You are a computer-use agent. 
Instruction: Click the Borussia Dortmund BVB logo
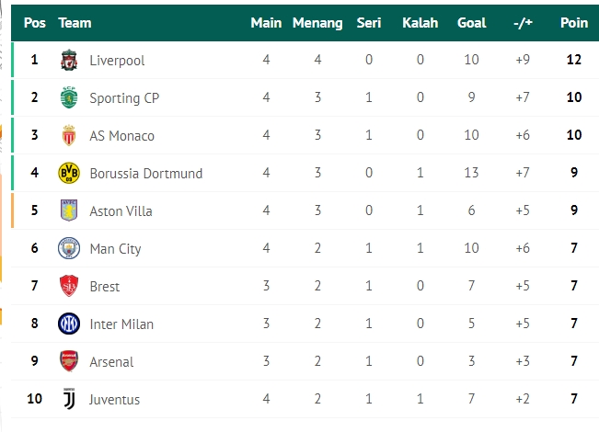click(69, 173)
